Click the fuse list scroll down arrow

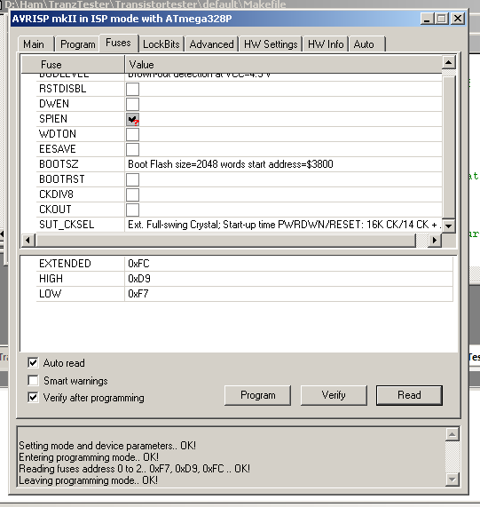(x=449, y=226)
